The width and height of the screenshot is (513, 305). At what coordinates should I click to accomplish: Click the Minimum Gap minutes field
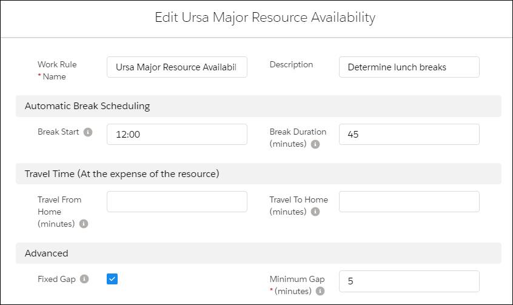coord(409,281)
